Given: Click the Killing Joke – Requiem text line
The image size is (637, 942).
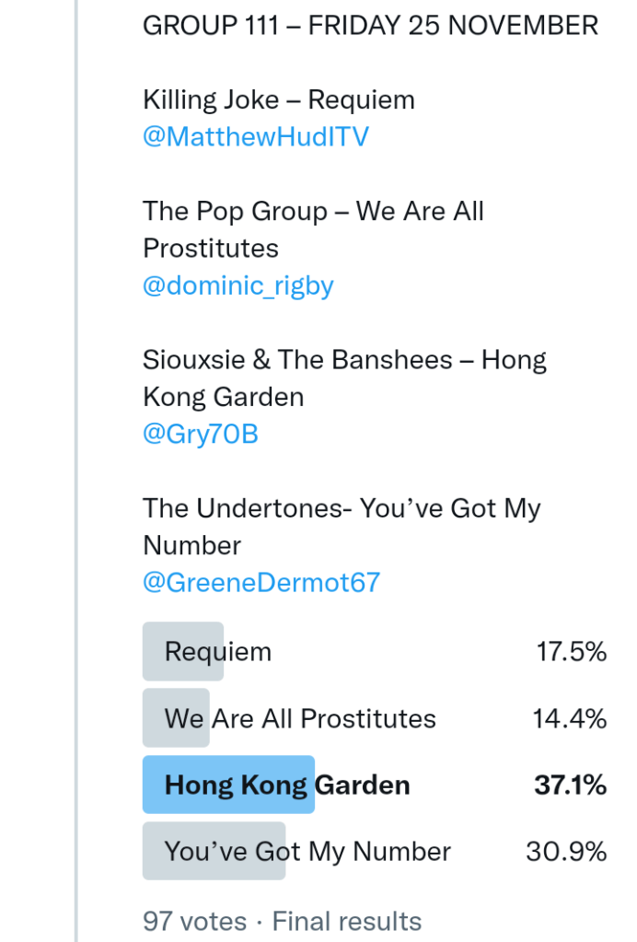Looking at the screenshot, I should point(278,99).
